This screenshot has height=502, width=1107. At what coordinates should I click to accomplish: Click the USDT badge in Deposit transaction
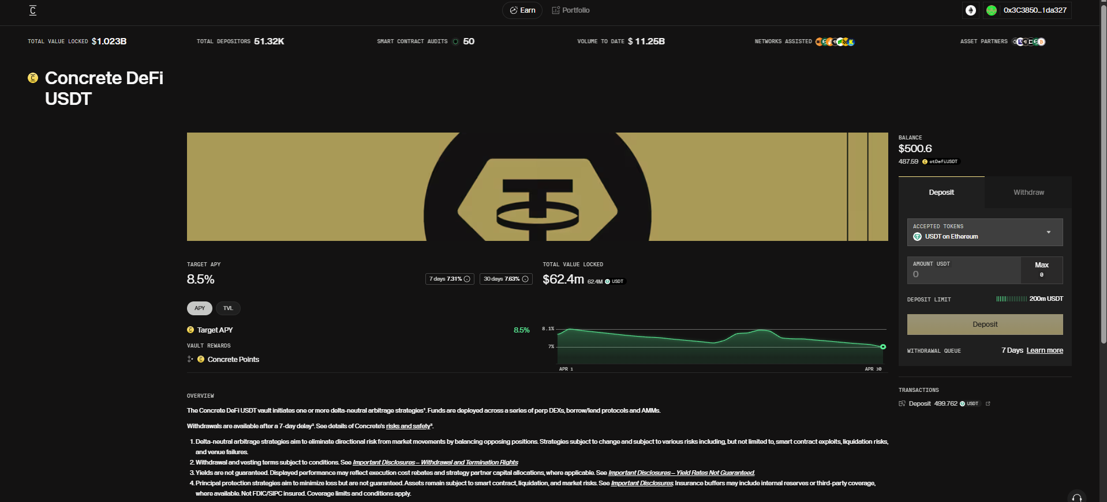click(970, 403)
